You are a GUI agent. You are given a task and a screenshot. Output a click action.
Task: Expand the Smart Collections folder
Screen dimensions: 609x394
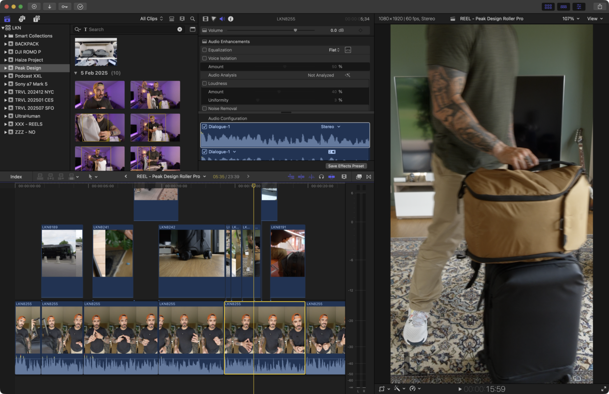coord(5,36)
